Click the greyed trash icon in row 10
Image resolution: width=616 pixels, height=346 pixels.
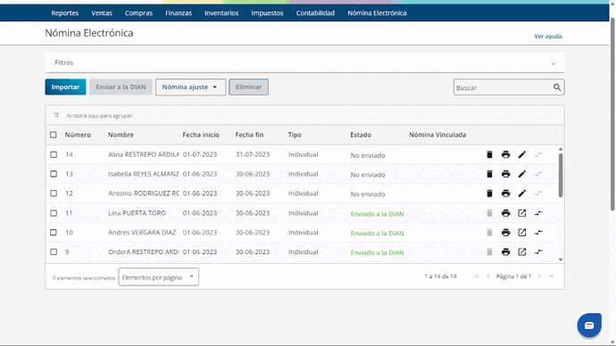[489, 233]
